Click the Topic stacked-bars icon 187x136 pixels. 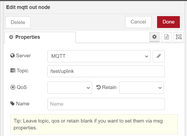click(12, 71)
